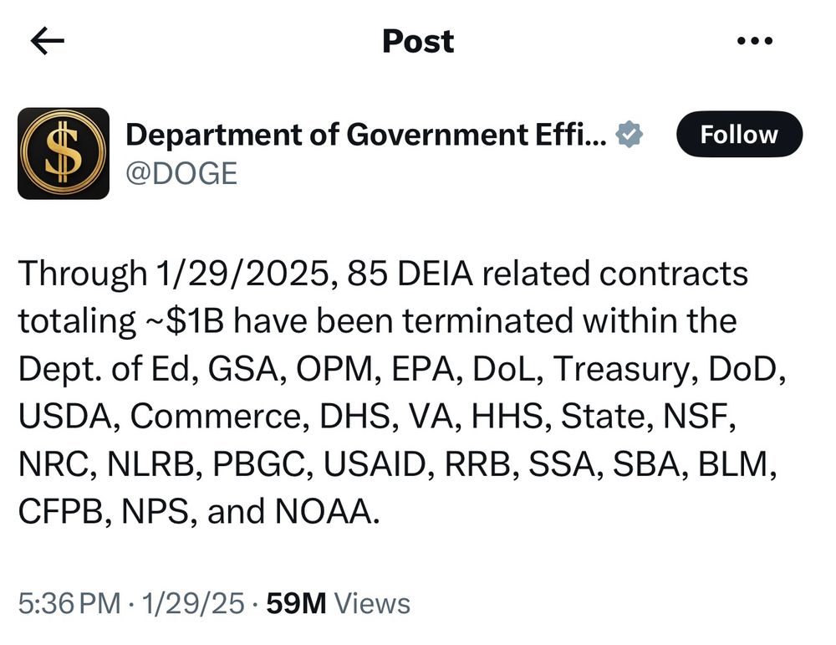
Task: Click the word Commerce in the post
Action: coord(216,417)
